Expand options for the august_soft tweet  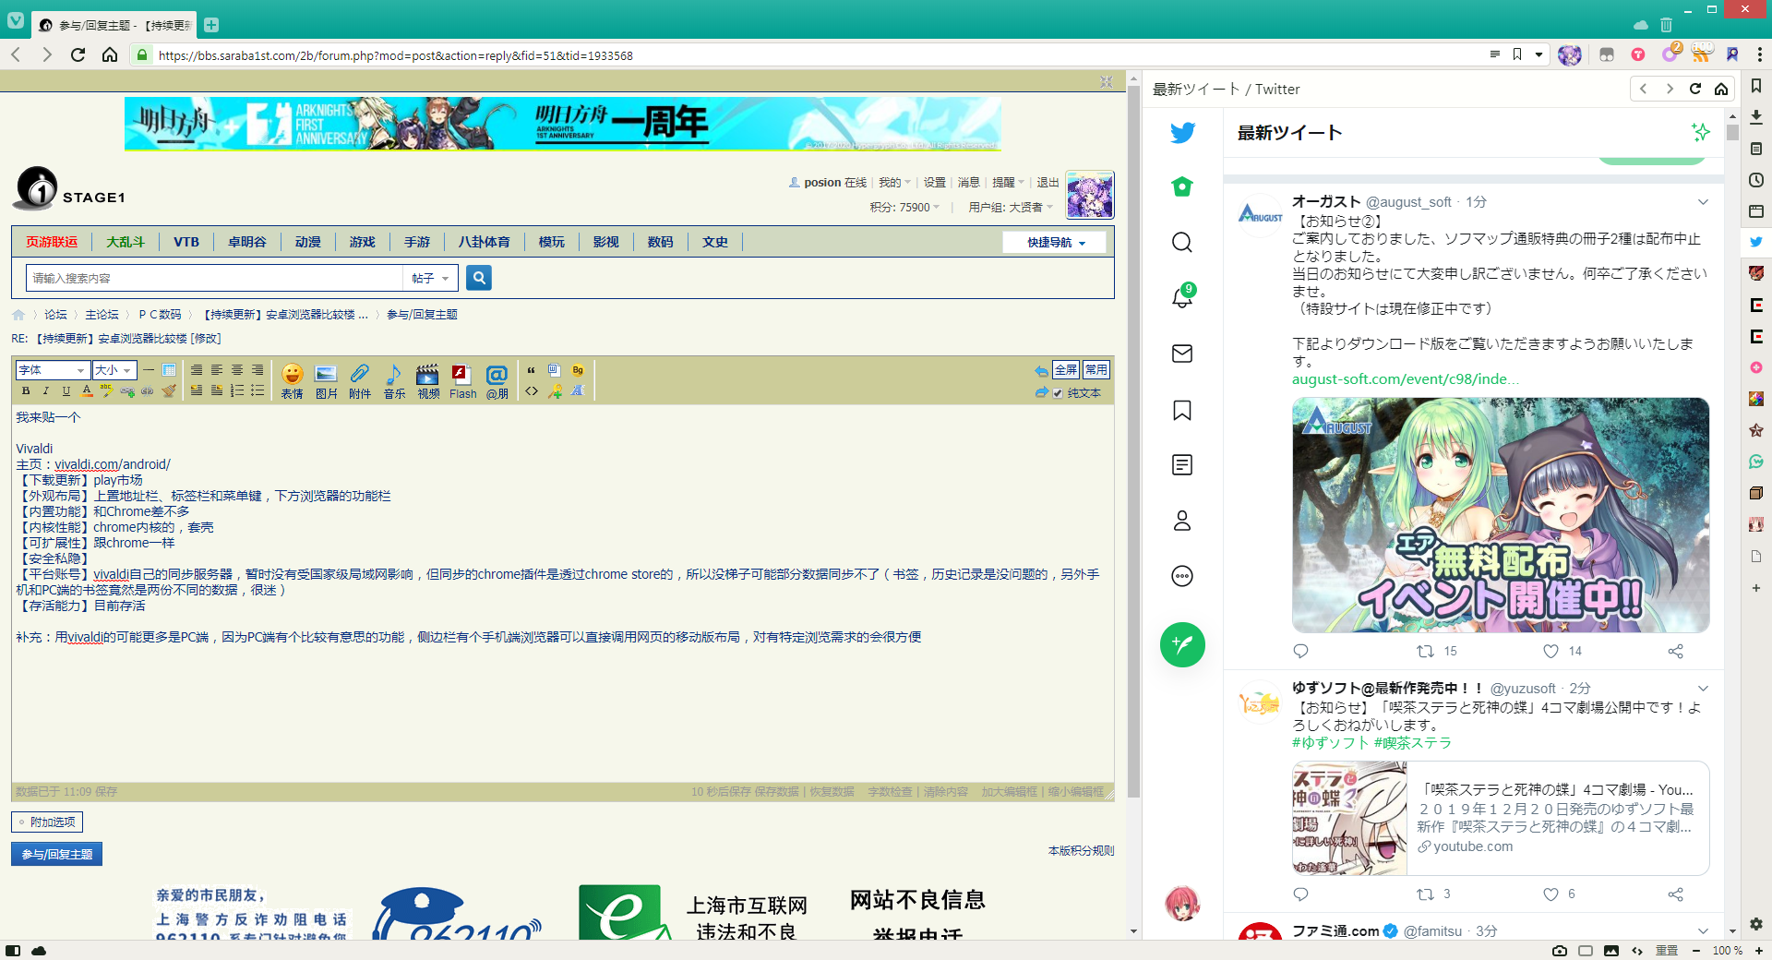pos(1704,202)
